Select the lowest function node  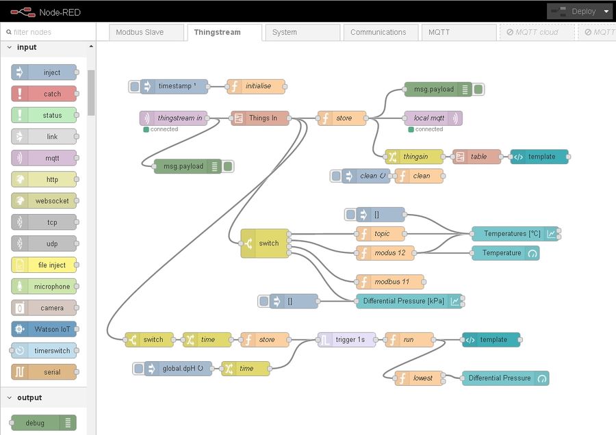click(x=419, y=378)
